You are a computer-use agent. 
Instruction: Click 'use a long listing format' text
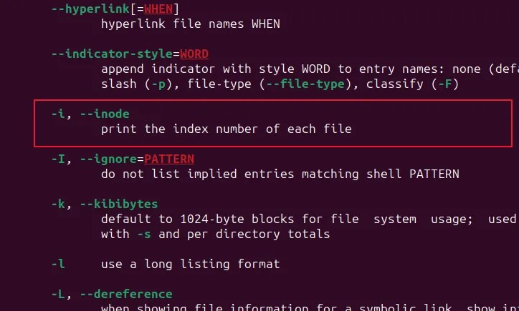coord(190,264)
